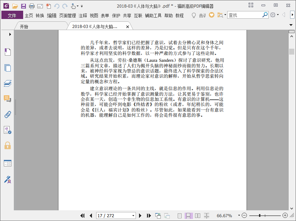Select continuous facing view mode
The width and height of the screenshot is (296, 221).
click(206, 215)
